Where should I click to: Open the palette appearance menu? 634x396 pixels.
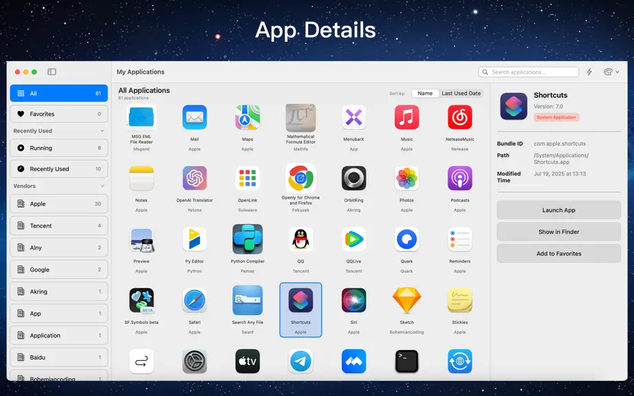tap(611, 72)
